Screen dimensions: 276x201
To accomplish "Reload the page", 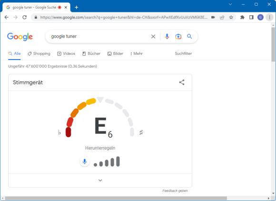I will point(25,17).
